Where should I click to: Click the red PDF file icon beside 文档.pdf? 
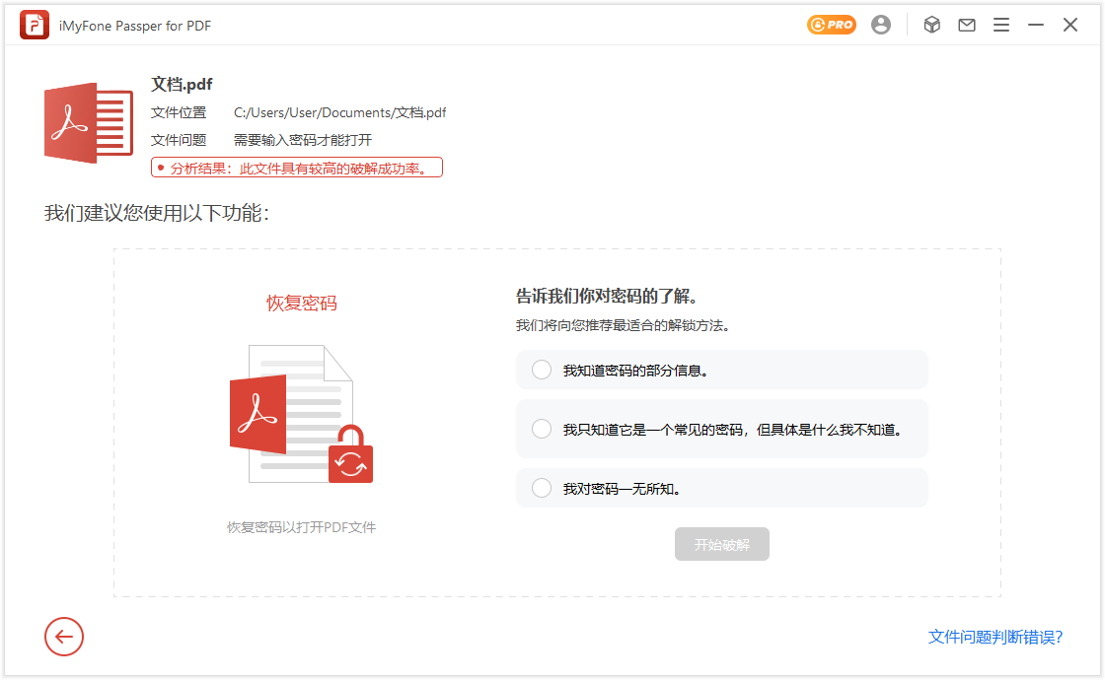pyautogui.click(x=89, y=123)
